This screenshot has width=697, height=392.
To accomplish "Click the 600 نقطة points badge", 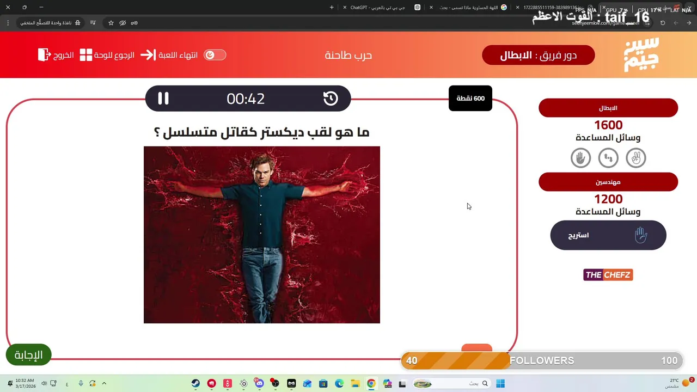I will tap(470, 99).
